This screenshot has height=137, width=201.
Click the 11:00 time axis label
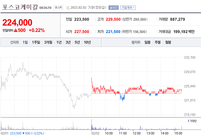point(123,133)
